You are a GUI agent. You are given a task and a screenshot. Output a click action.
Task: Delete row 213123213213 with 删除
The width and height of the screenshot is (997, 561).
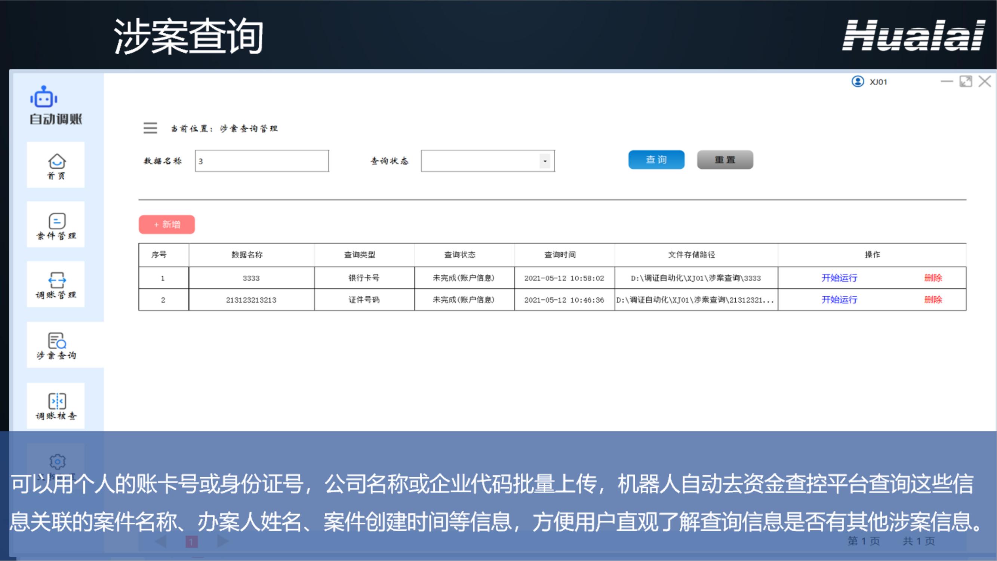pos(933,300)
